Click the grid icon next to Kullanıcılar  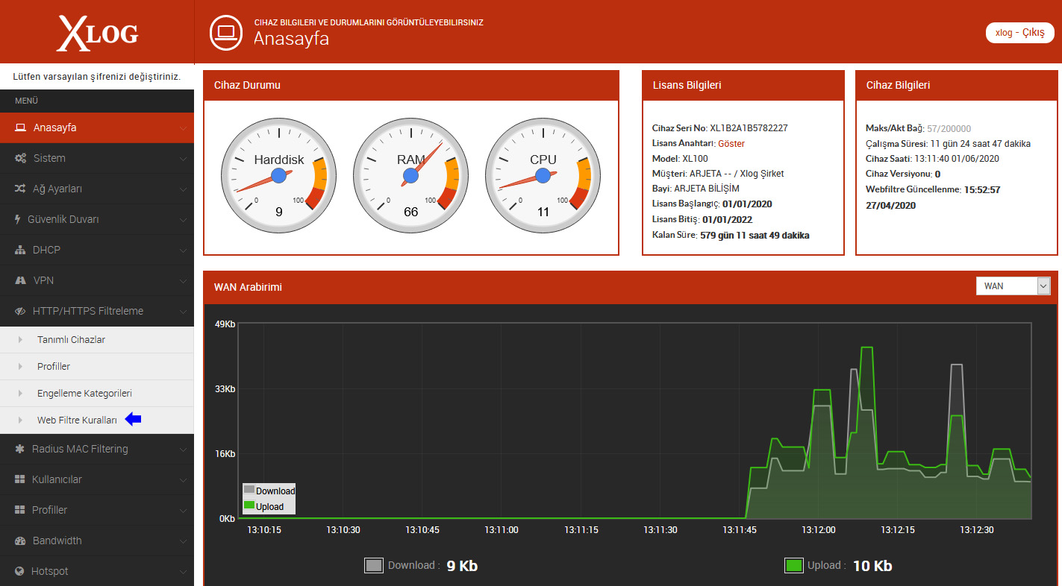20,479
